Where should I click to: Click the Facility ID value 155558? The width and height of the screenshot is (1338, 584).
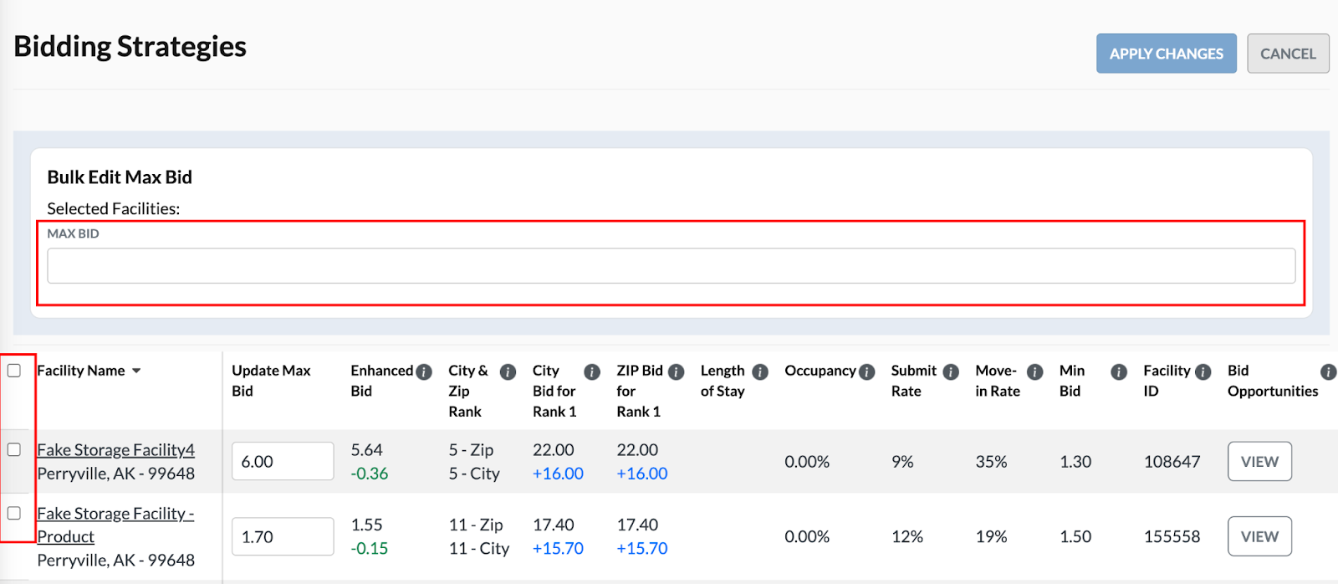coord(1172,536)
